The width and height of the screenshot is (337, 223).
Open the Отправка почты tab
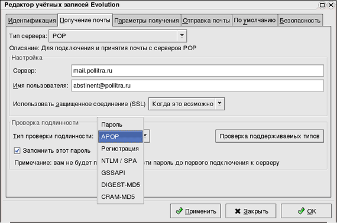206,21
